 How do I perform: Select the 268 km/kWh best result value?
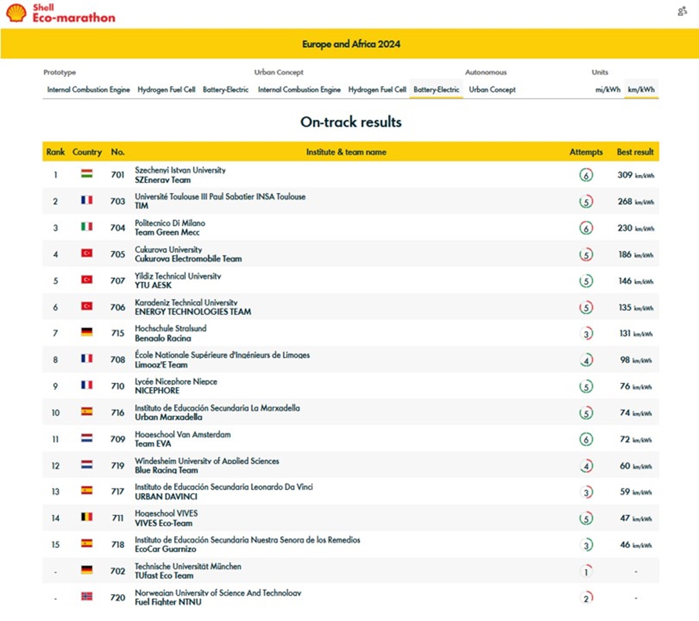coord(636,201)
